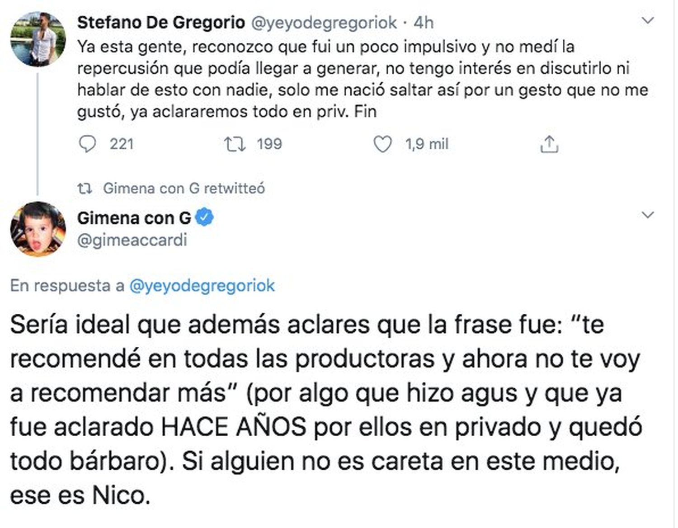Follow the 'En respuesta a @yeyodegregoriok' mention link

[202, 286]
